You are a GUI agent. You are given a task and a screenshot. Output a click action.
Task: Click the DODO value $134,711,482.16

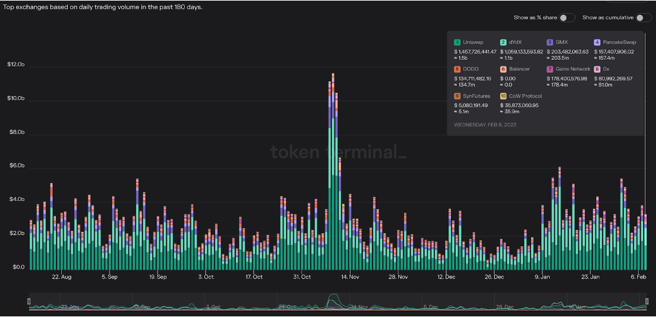point(473,78)
